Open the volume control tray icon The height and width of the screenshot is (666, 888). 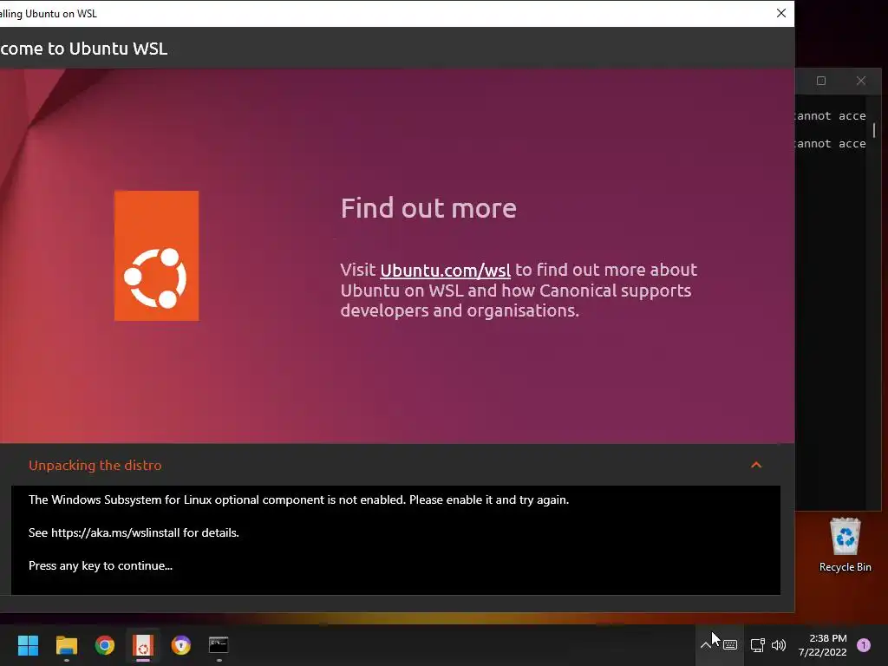[x=779, y=645]
